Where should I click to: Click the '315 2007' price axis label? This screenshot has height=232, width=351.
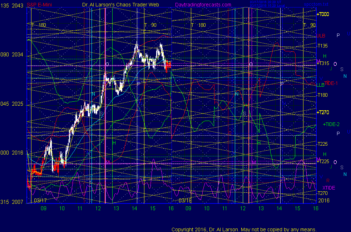[x=12, y=202]
